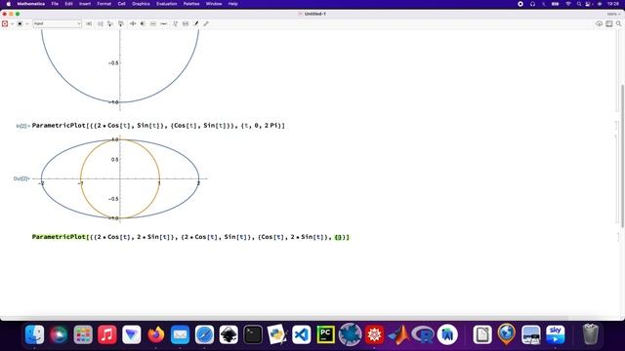Open the Trash in the Dock
This screenshot has height=351, width=625.
590,334
